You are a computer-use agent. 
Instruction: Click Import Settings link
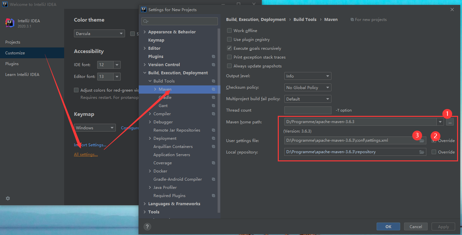[90, 145]
